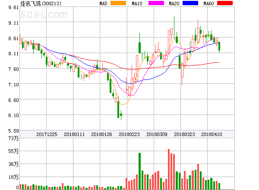The image size is (259, 190).
Task: Click the 6.60 price axis label
Action: (x=13, y=100)
